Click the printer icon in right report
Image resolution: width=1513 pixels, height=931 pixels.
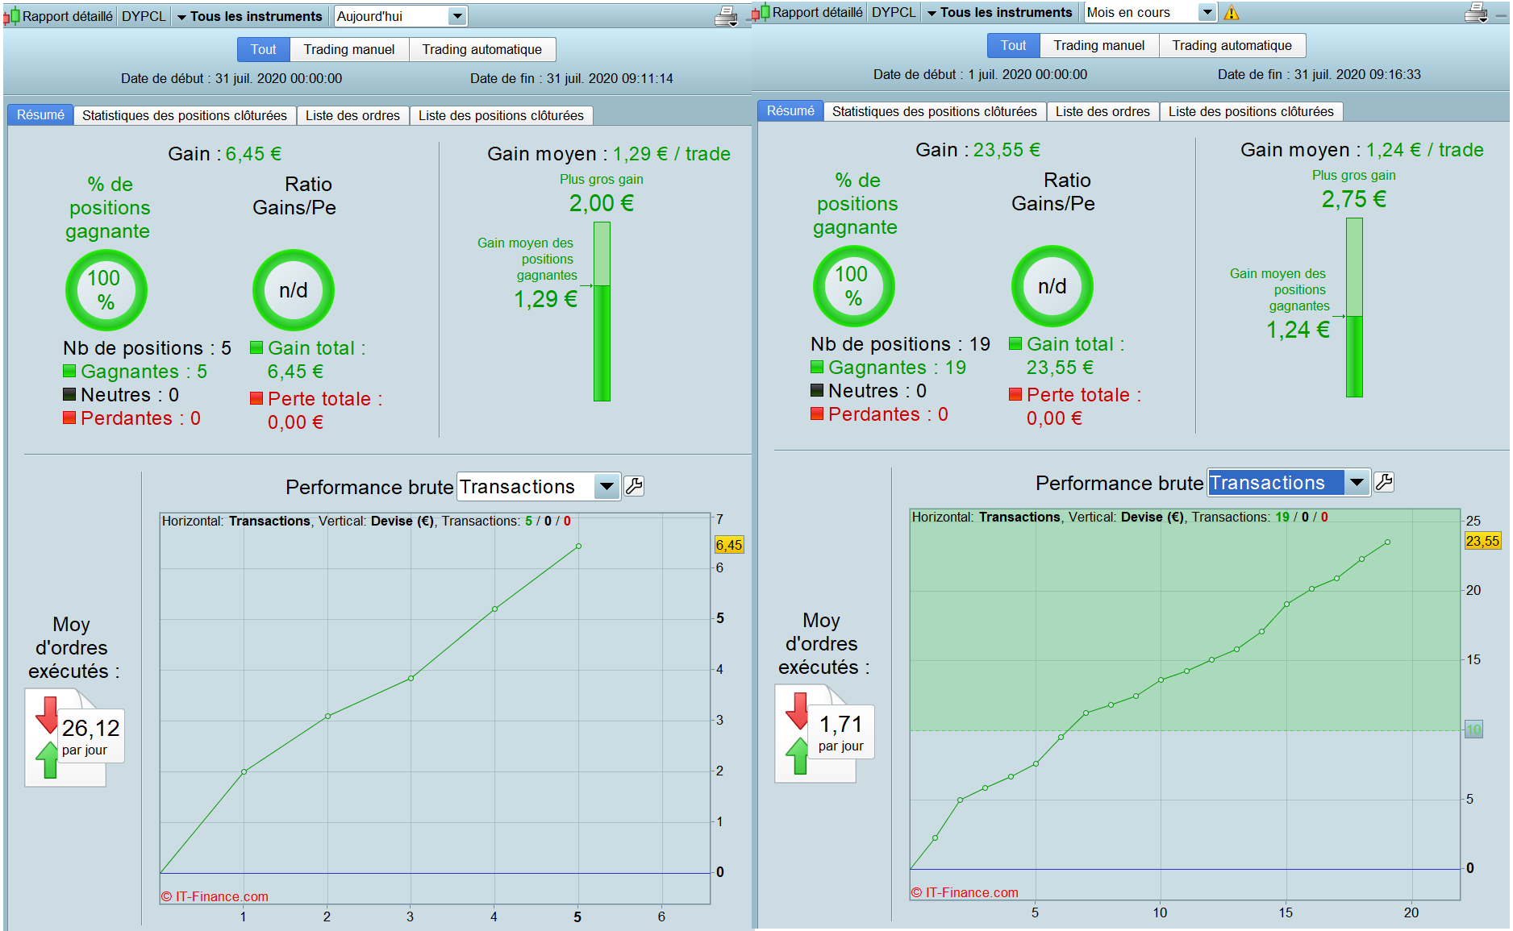(x=1476, y=12)
